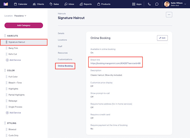Select the Curls Only service
The image size is (190, 138).
point(13,135)
